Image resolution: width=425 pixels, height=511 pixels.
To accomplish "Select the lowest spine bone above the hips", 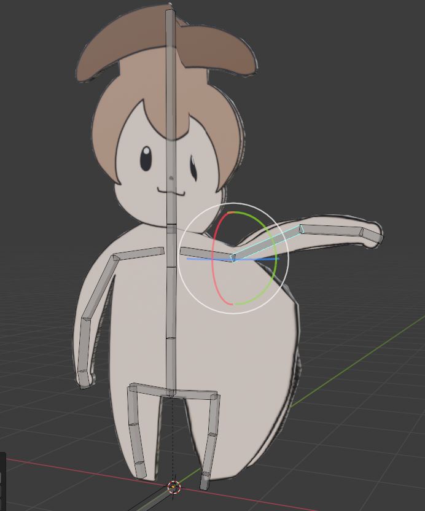I will point(171,365).
